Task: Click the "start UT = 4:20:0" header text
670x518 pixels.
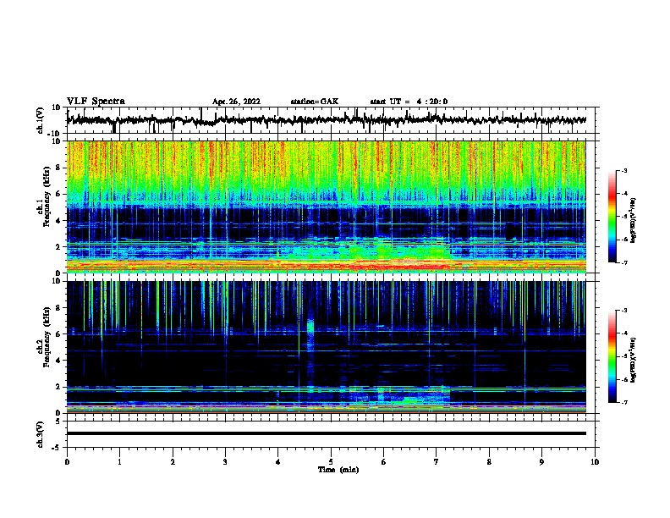Action: (x=409, y=102)
